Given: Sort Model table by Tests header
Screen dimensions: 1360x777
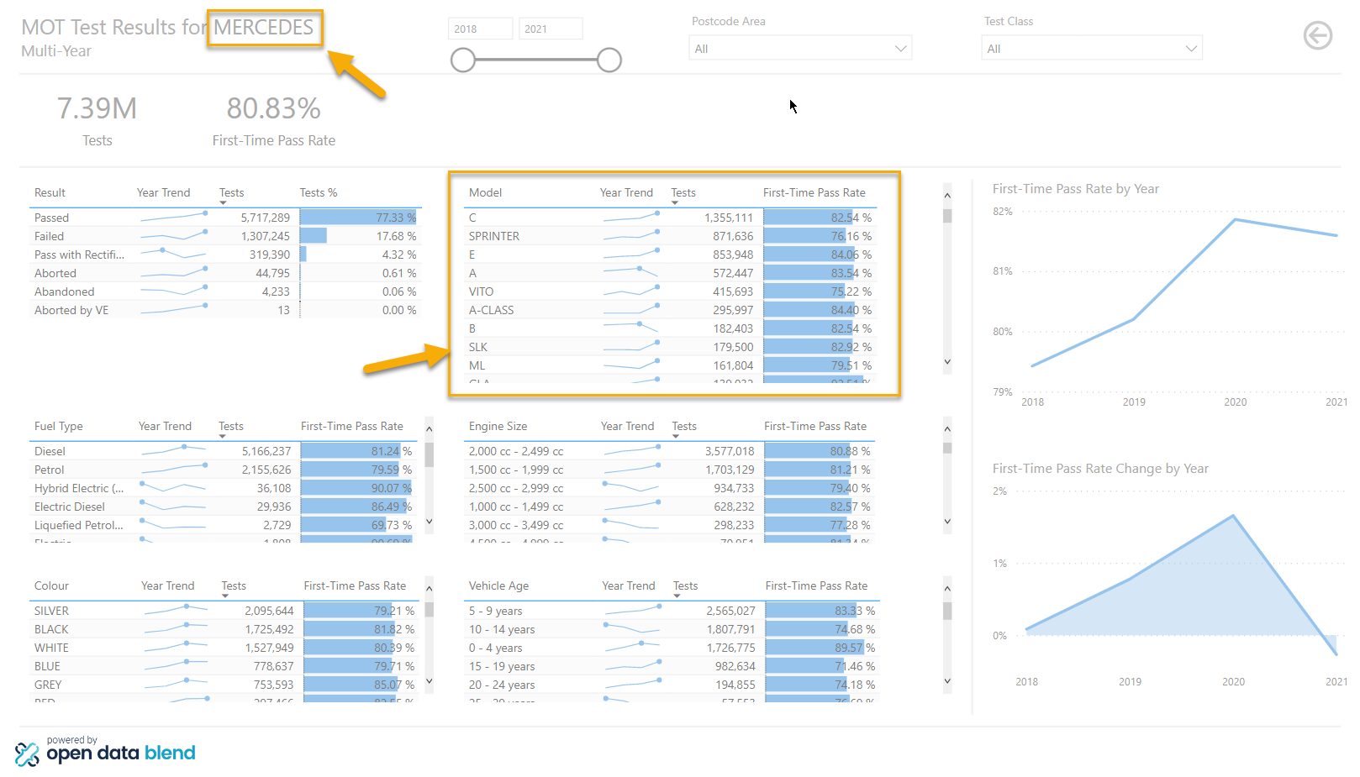Looking at the screenshot, I should click(x=683, y=192).
